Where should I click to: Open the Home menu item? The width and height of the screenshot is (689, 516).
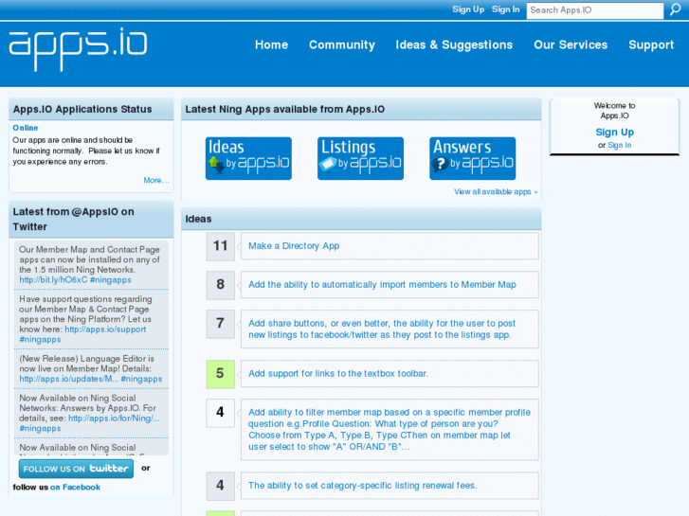(272, 44)
